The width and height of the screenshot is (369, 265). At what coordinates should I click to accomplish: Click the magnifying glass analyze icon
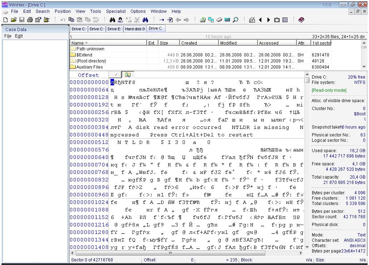tap(236, 20)
